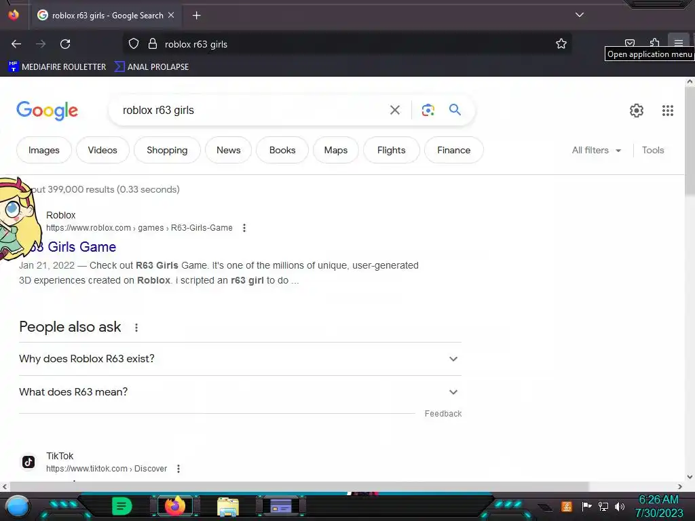Select the Flights filter chip
Screen dimensions: 695x521
coord(392,150)
